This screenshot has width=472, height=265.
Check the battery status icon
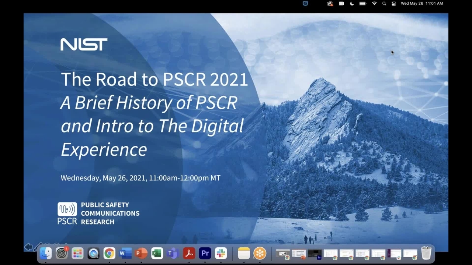tap(362, 3)
